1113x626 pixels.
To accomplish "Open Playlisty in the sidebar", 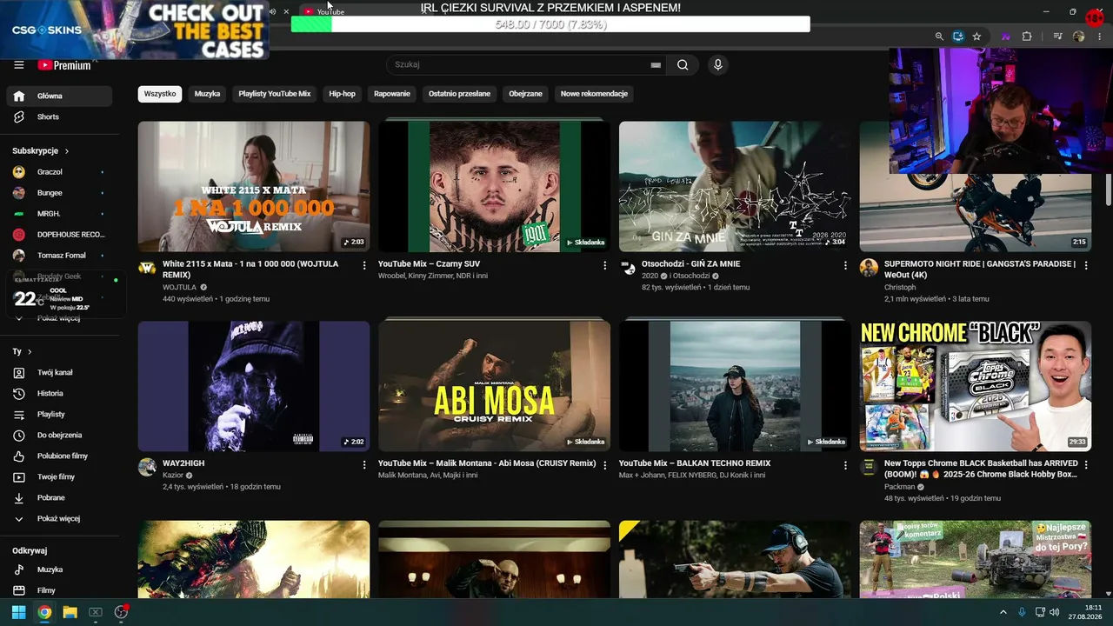I will 59,414.
